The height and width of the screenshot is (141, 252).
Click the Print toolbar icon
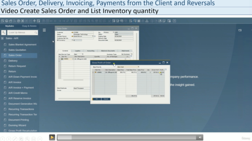7,21
